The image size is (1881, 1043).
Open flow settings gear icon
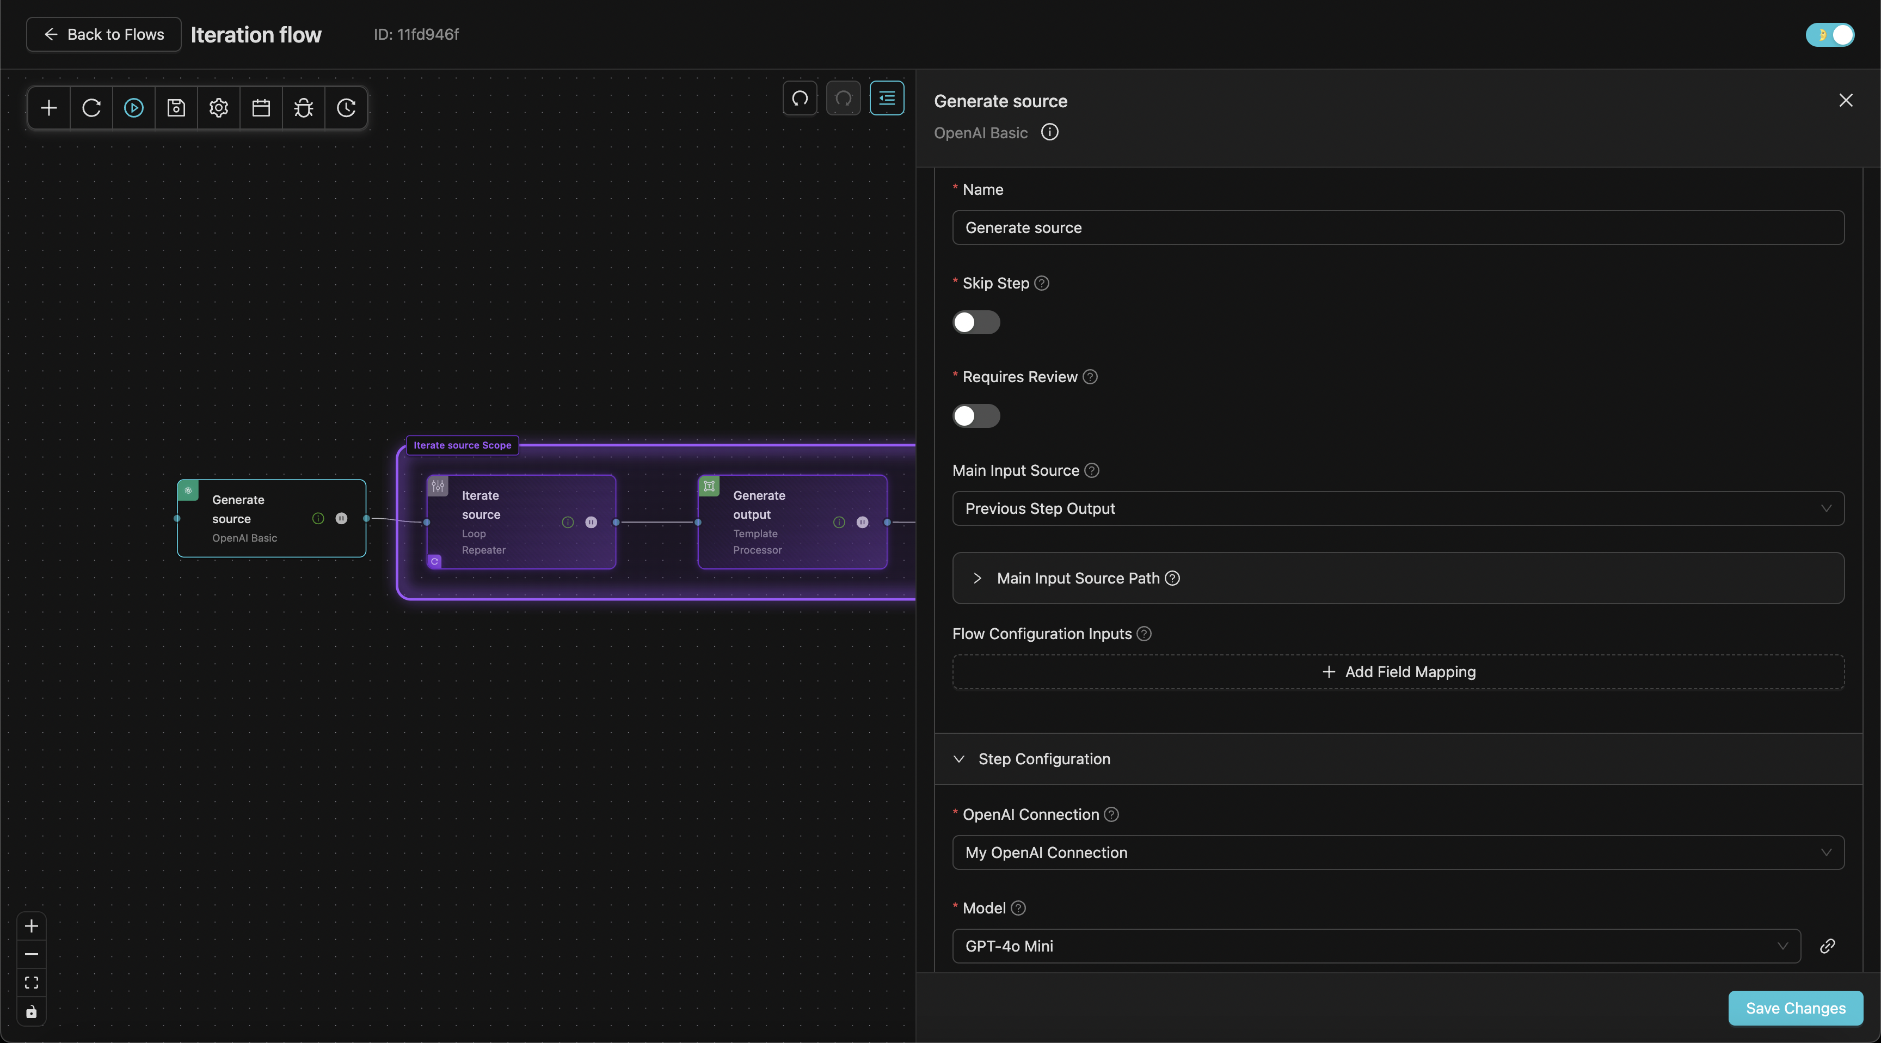tap(218, 108)
